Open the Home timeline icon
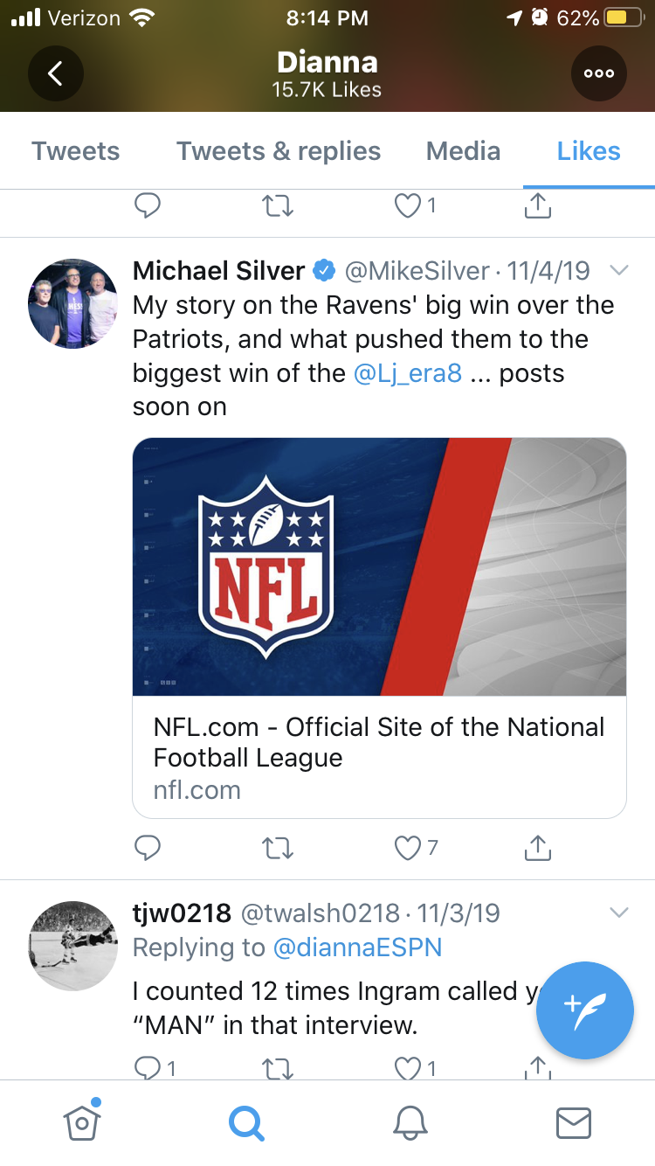 tap(81, 1121)
